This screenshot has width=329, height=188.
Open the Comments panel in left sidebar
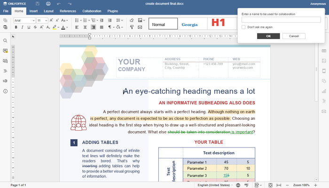point(5,51)
